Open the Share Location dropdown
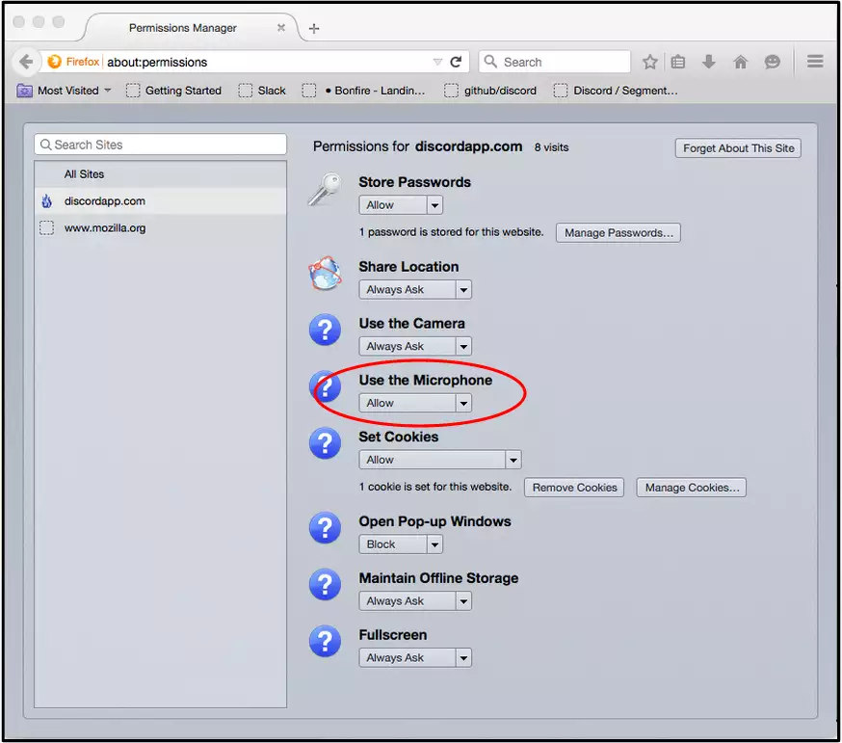The image size is (842, 743). (x=415, y=290)
